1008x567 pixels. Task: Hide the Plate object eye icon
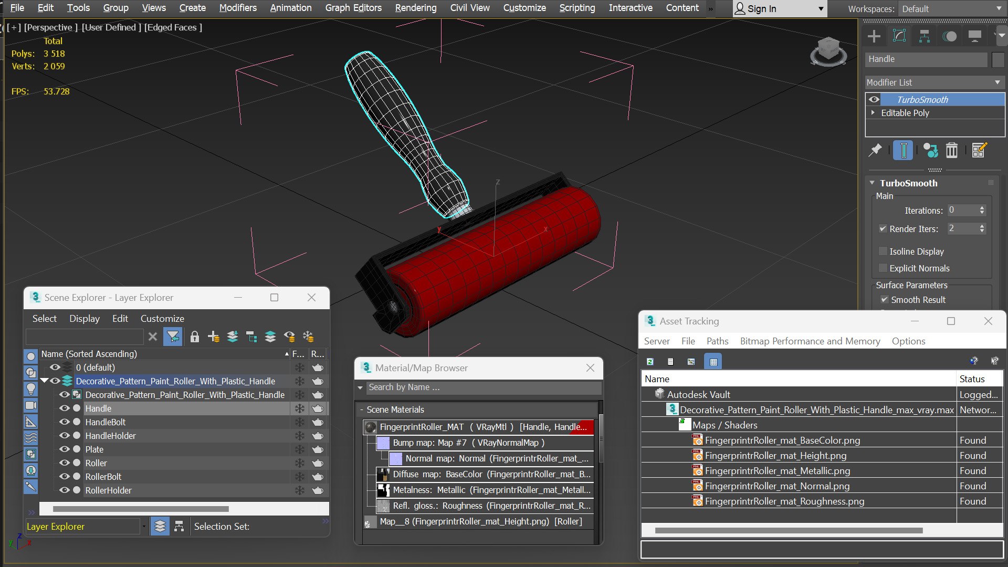(x=65, y=449)
